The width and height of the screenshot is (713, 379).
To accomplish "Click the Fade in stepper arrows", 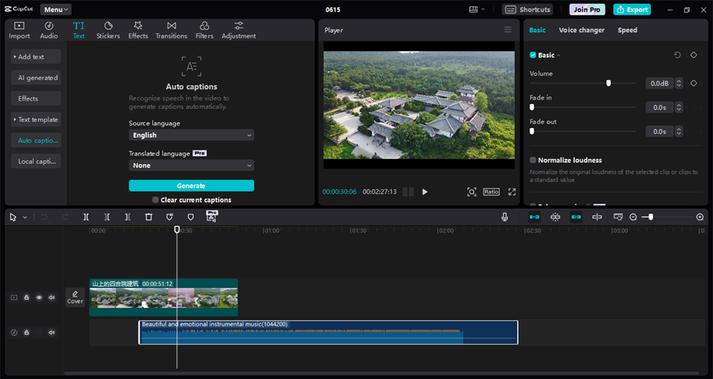I will (x=679, y=108).
